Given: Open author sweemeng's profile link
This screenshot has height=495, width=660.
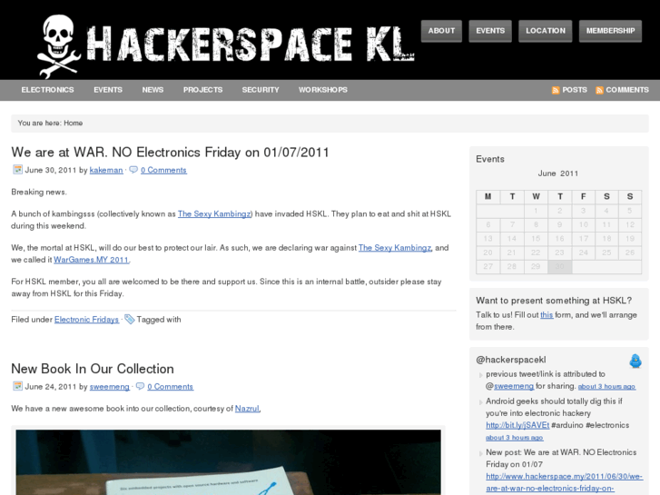Looking at the screenshot, I should pos(110,387).
